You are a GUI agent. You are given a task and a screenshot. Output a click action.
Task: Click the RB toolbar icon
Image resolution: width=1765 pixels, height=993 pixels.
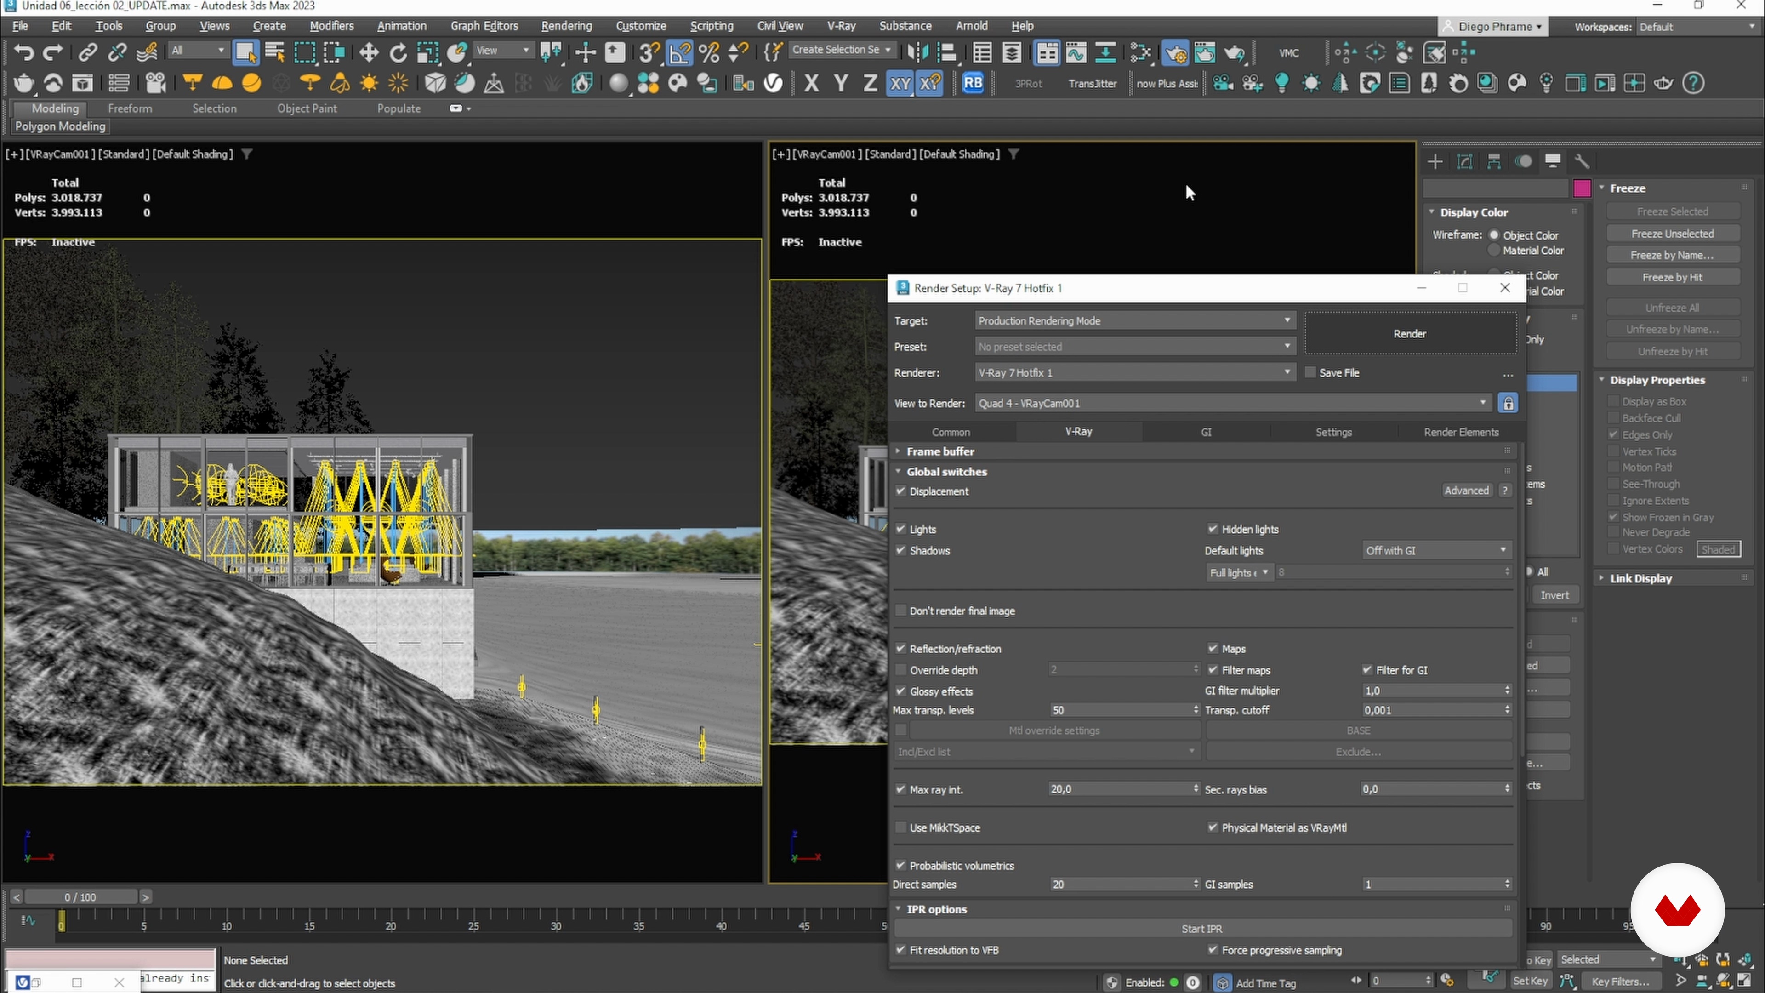click(973, 84)
